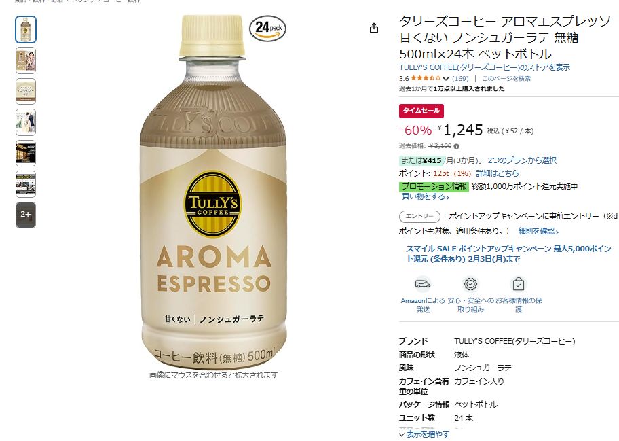Select the fifth dark storefront thumbnail
Screen dimensions: 619x441
tap(26, 153)
